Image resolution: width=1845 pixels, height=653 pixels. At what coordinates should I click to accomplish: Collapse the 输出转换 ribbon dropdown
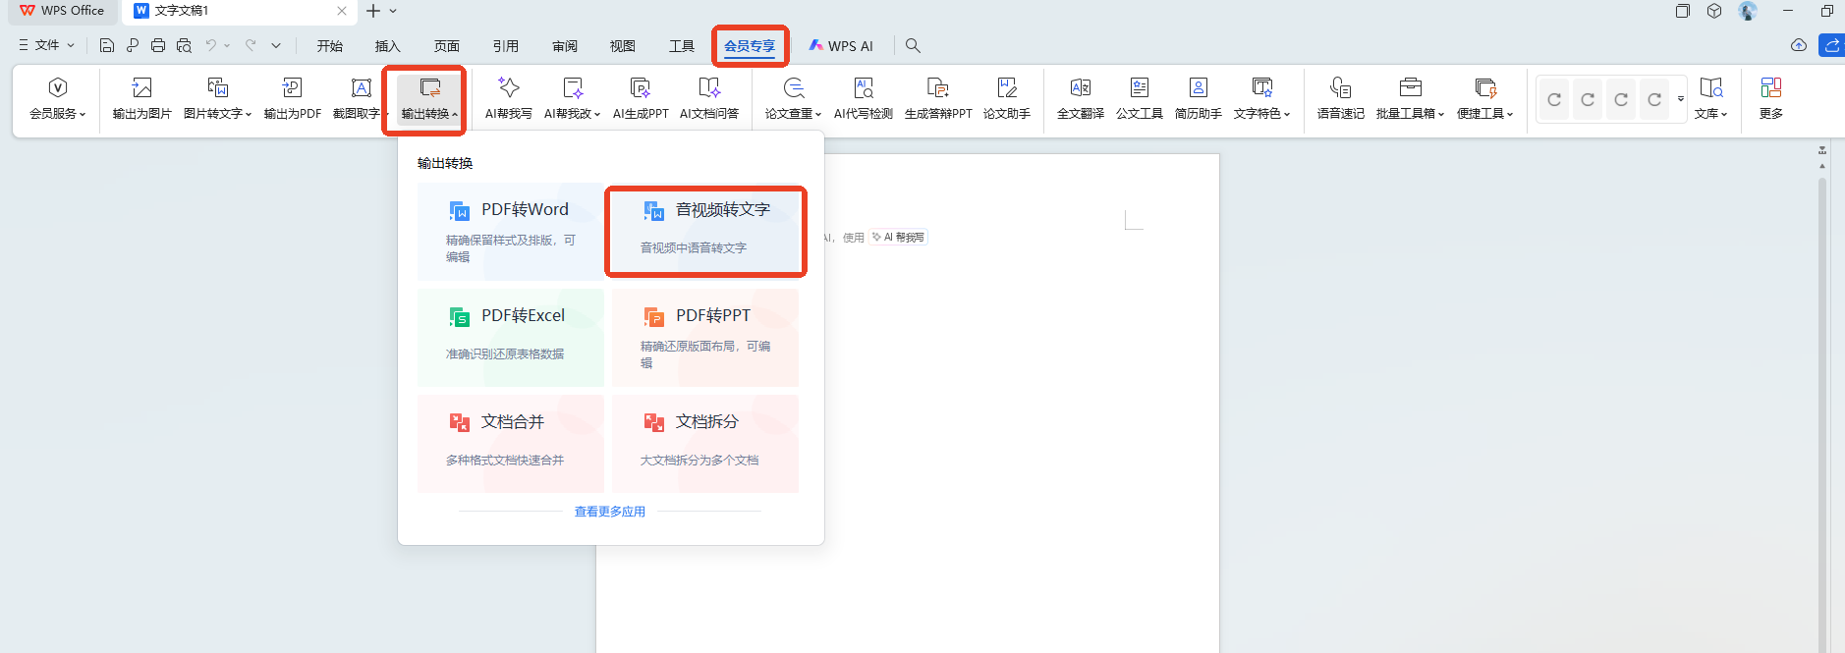tap(429, 99)
